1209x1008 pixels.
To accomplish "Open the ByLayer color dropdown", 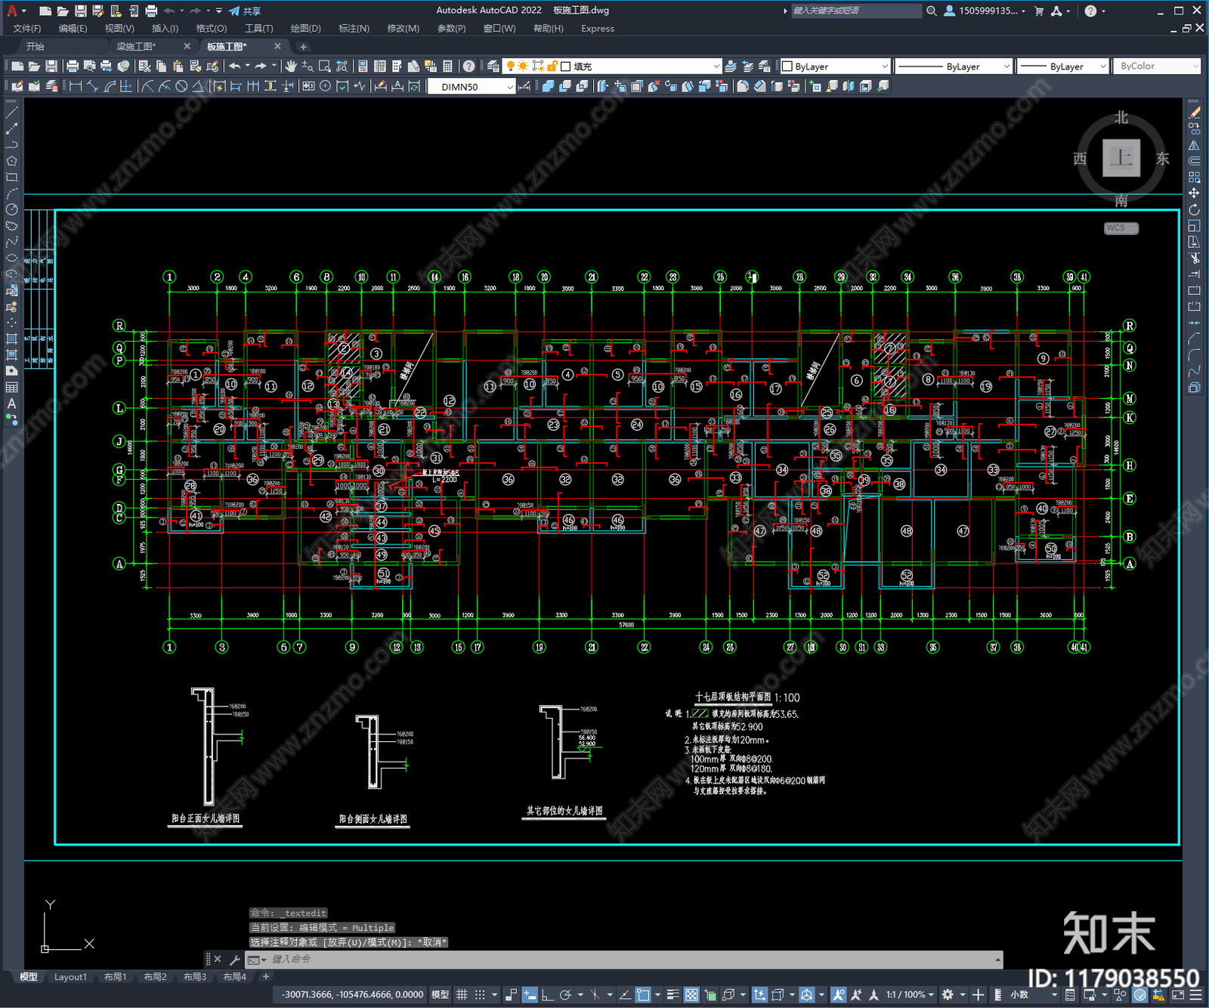I will click(835, 66).
